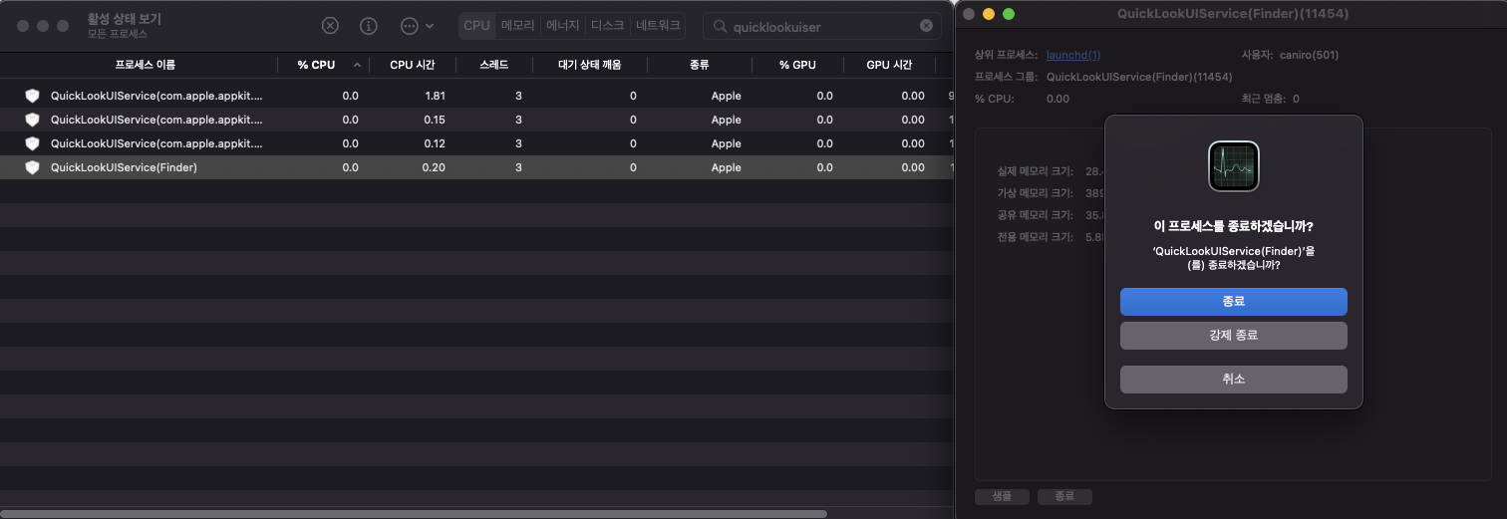Sort by 종류 column header
Image resolution: width=1507 pixels, height=519 pixels.
tap(700, 65)
